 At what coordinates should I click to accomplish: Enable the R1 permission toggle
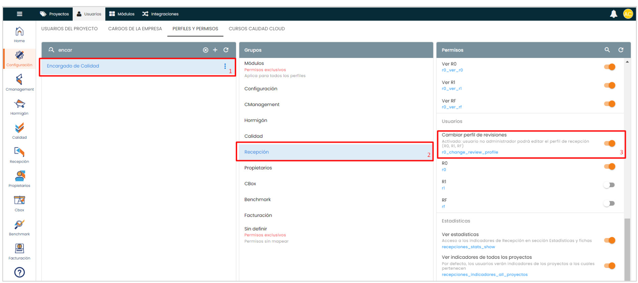pyautogui.click(x=609, y=185)
